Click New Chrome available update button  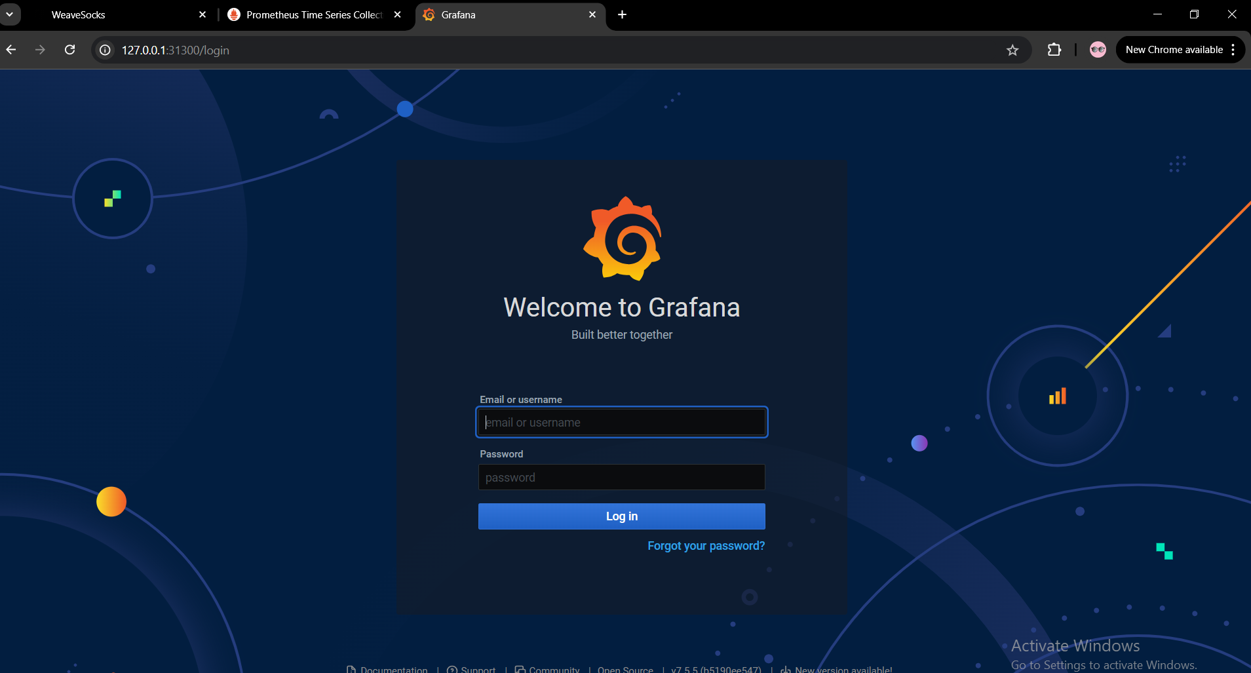click(x=1174, y=50)
